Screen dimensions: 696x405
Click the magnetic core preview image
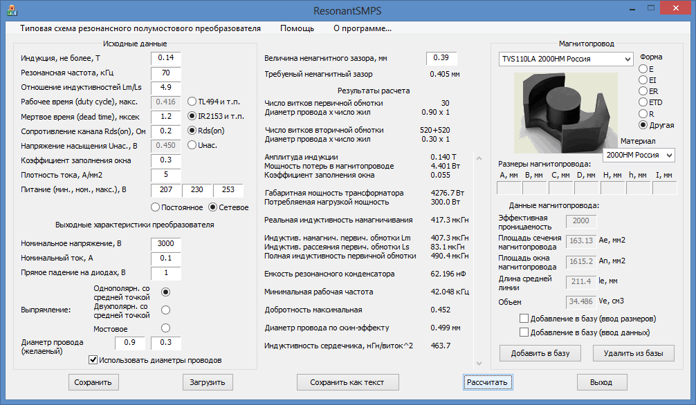(x=565, y=113)
